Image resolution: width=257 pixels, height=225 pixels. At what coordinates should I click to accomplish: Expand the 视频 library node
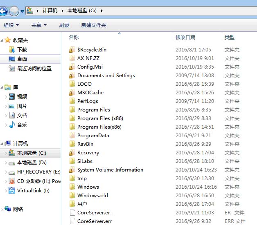(x=6, y=97)
